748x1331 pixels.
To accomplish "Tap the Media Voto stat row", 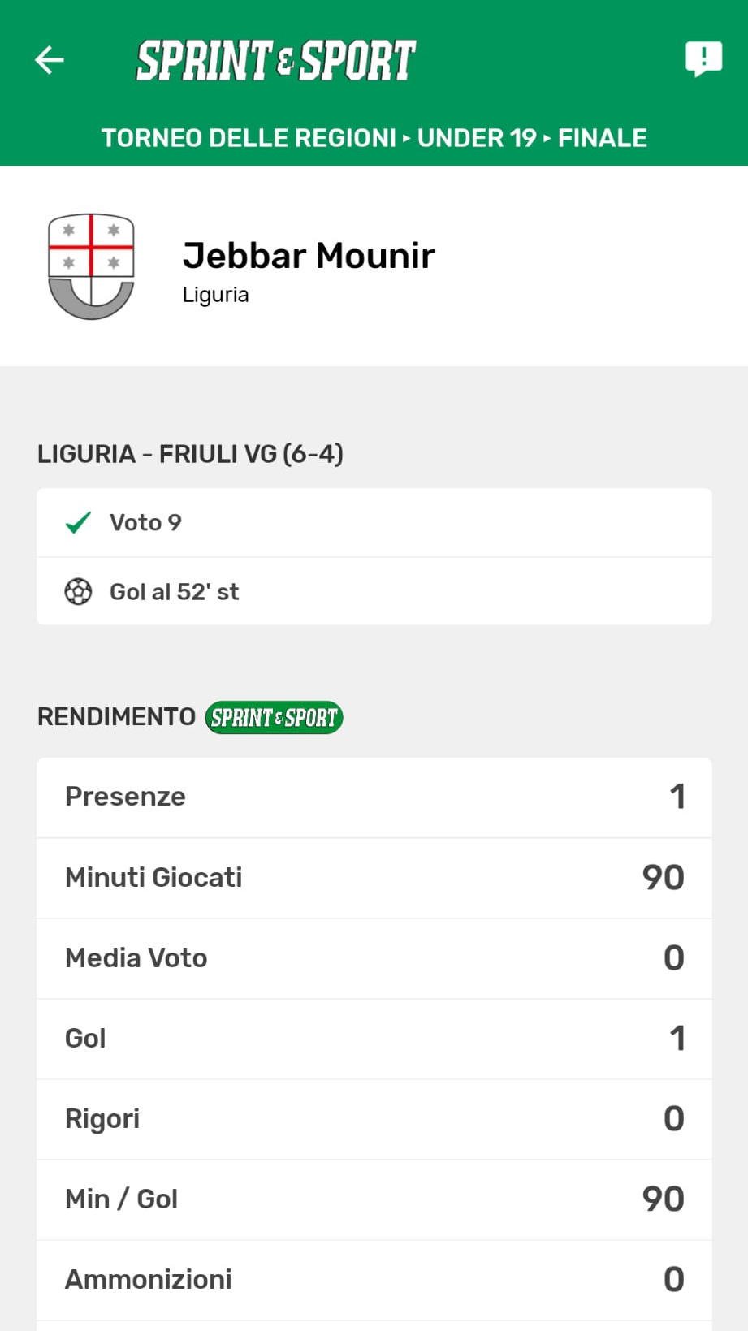I will point(374,957).
